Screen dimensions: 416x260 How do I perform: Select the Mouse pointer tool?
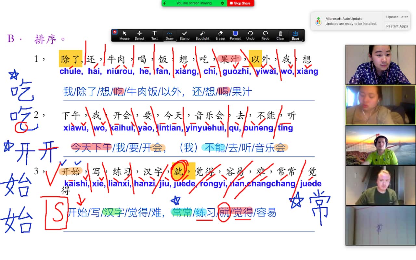(124, 35)
